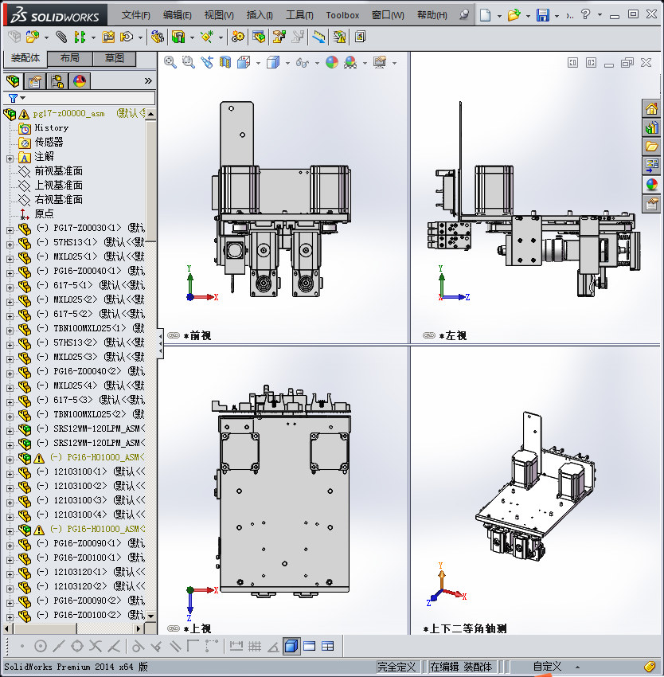Expand the 注解 tree node
This screenshot has width=664, height=677.
tap(10, 157)
